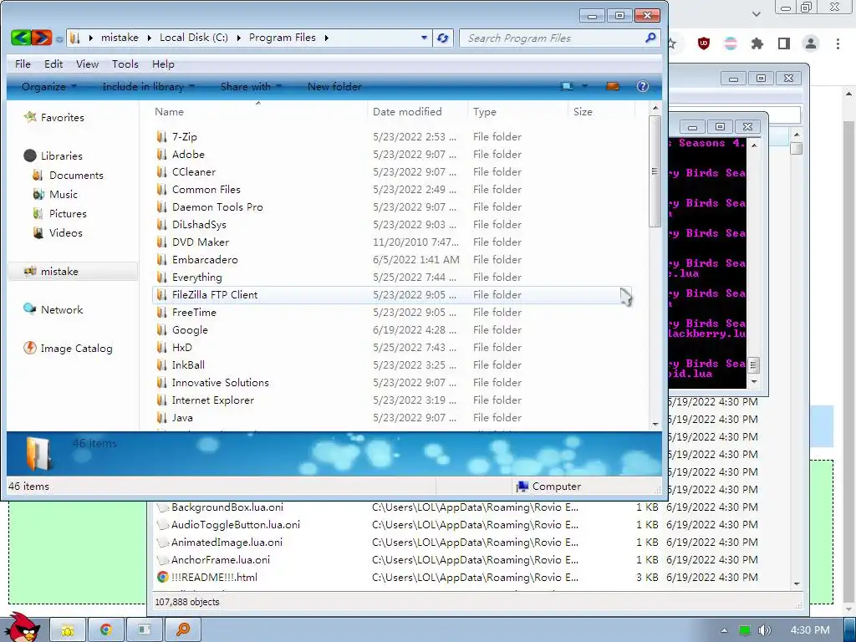Select the CCleaner folder icon
This screenshot has width=856, height=642.
pos(161,171)
